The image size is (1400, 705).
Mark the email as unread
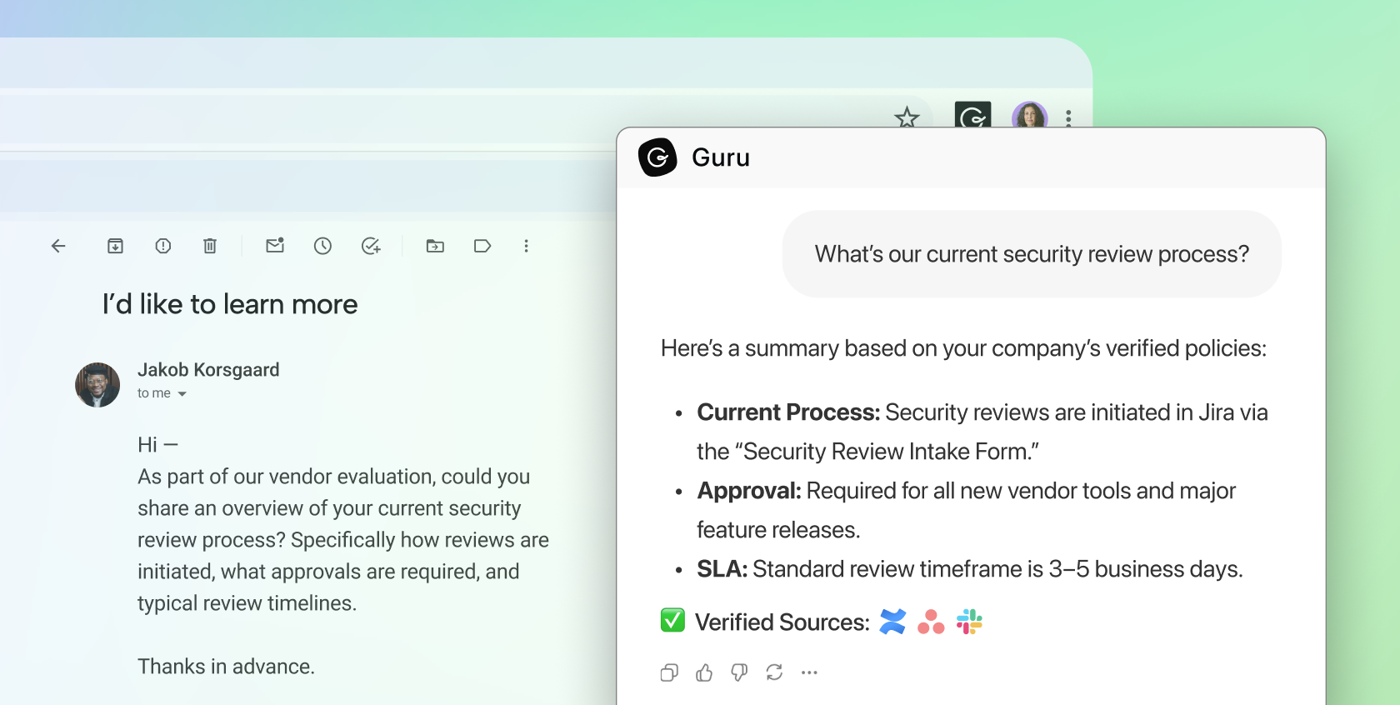click(275, 245)
